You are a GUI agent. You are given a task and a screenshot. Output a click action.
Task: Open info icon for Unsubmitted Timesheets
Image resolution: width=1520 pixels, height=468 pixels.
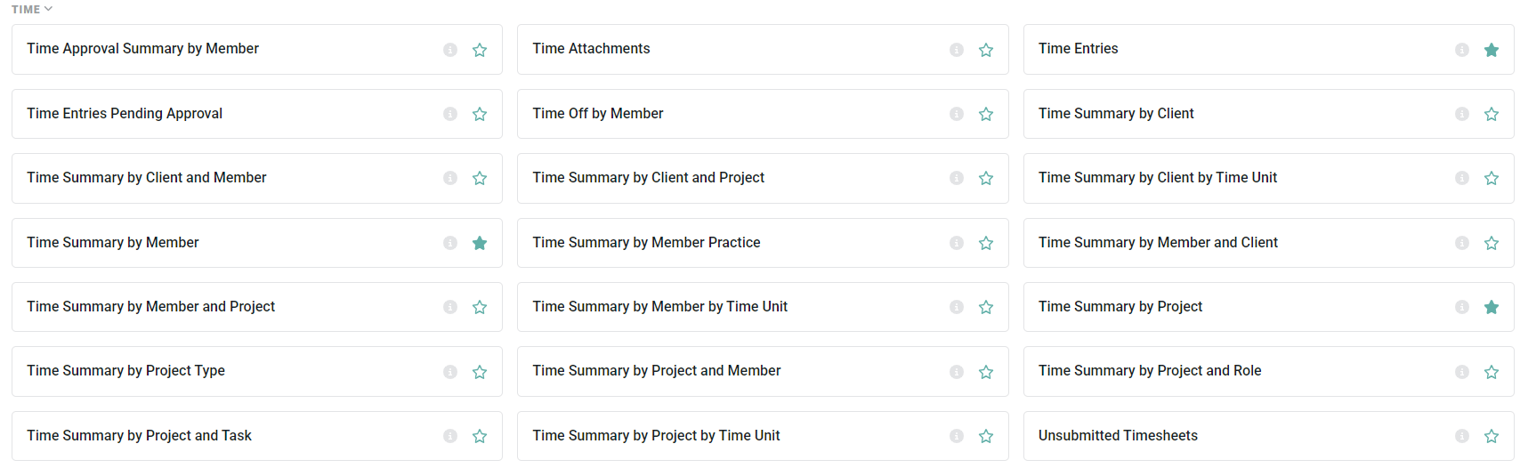(x=1462, y=436)
